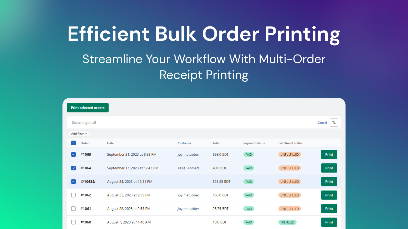Uncheck the checkbox for order #1065
The width and height of the screenshot is (408, 229).
pyautogui.click(x=73, y=154)
